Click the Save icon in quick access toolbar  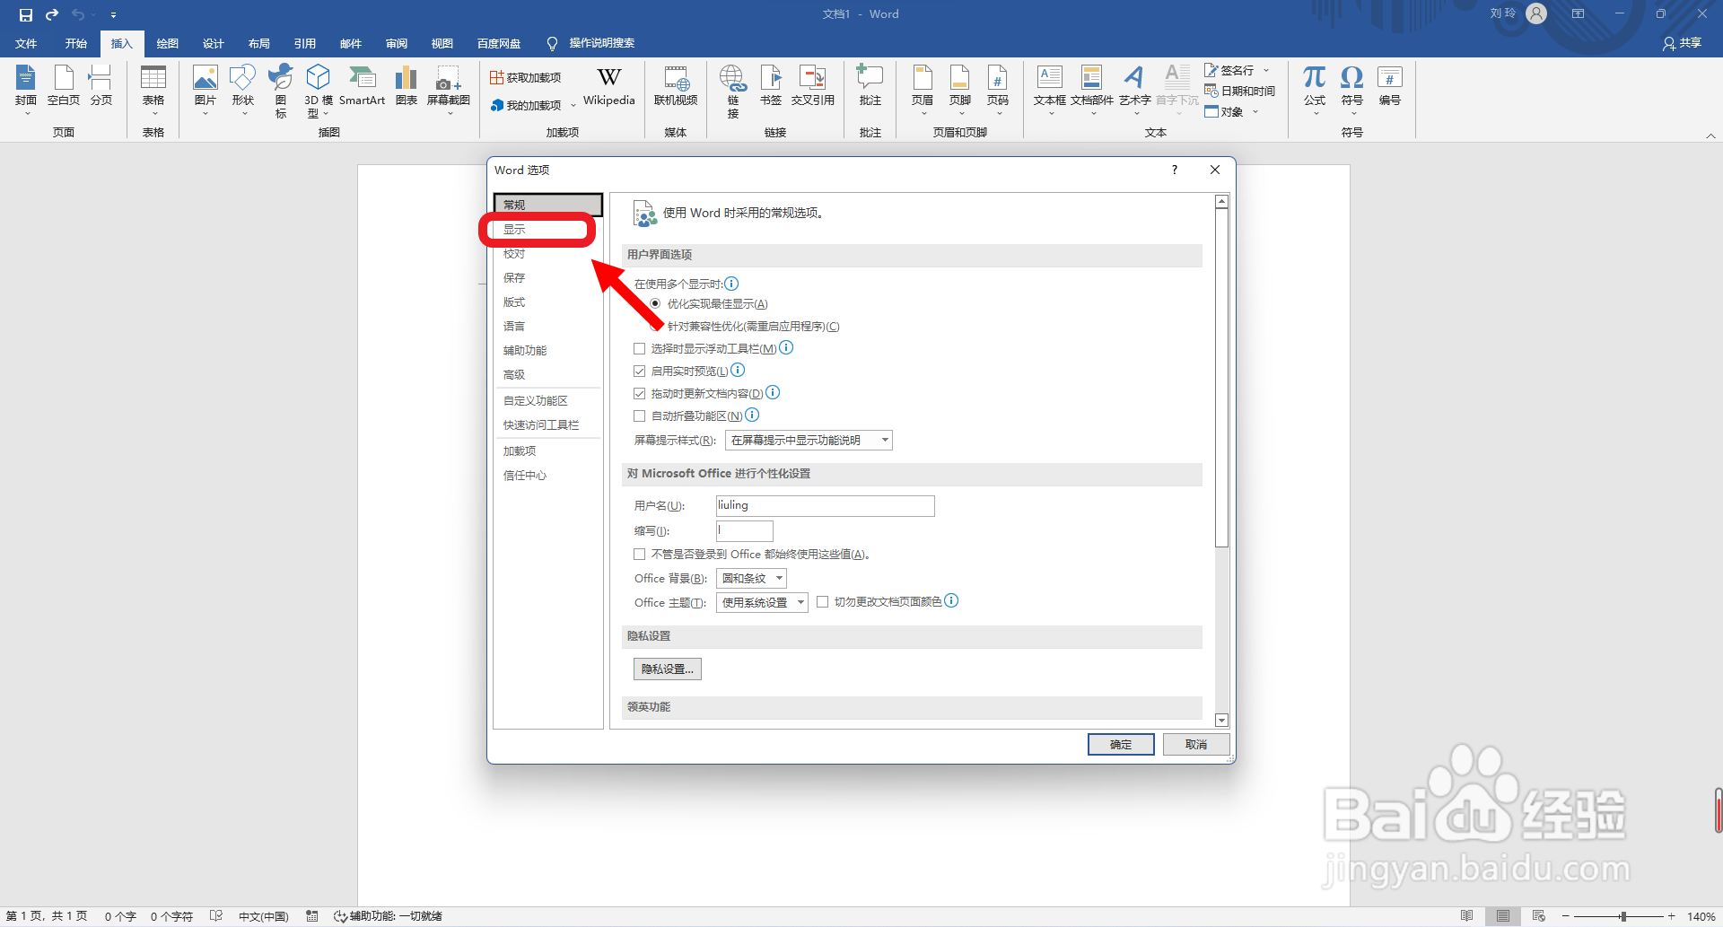26,14
